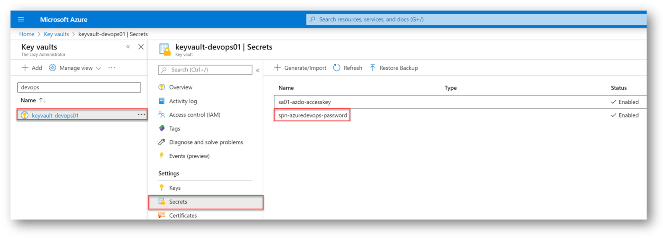This screenshot has width=663, height=238.
Task: Click the Home breadcrumb link
Action: (x=27, y=34)
